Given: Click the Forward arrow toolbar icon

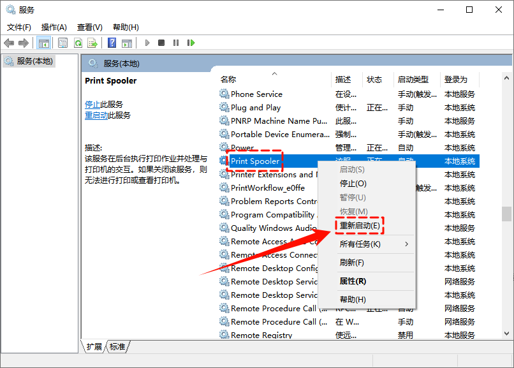Looking at the screenshot, I should [x=24, y=43].
